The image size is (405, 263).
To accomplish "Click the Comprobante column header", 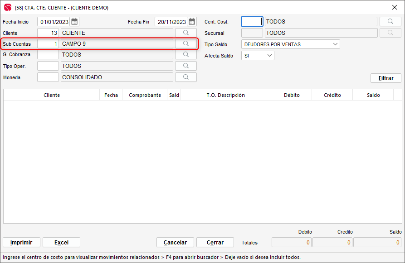I will tap(145, 95).
